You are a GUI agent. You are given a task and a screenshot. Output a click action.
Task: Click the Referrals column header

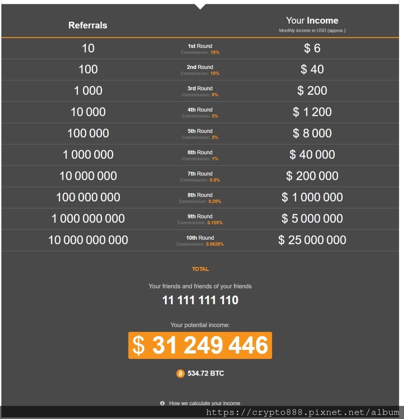coord(88,25)
